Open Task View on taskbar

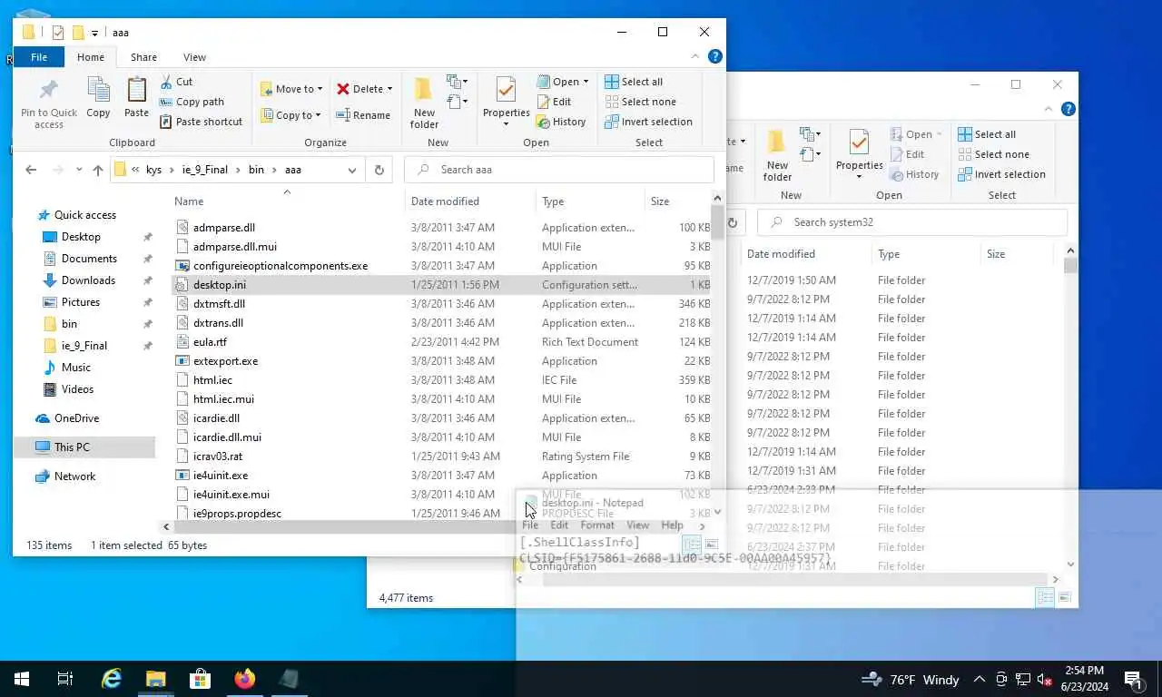(65, 679)
